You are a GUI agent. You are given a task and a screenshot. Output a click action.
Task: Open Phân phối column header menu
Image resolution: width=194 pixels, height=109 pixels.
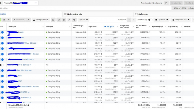(x=70, y=27)
